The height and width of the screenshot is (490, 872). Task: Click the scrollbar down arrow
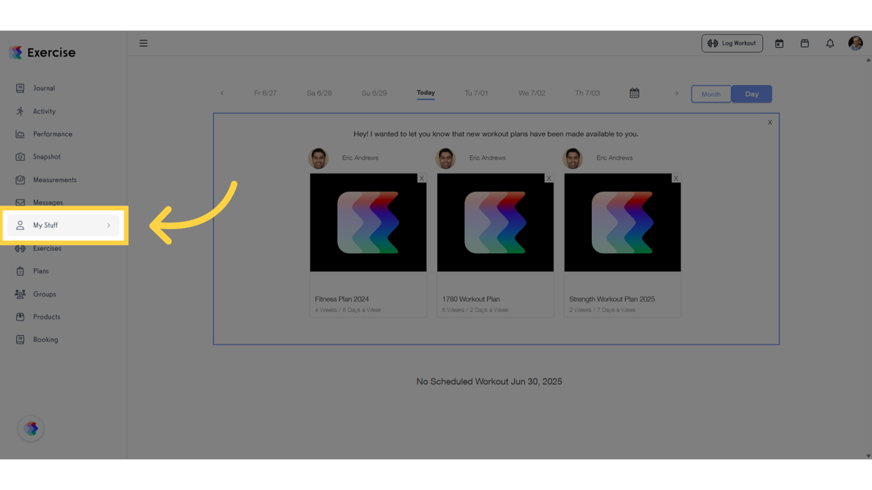(868, 456)
